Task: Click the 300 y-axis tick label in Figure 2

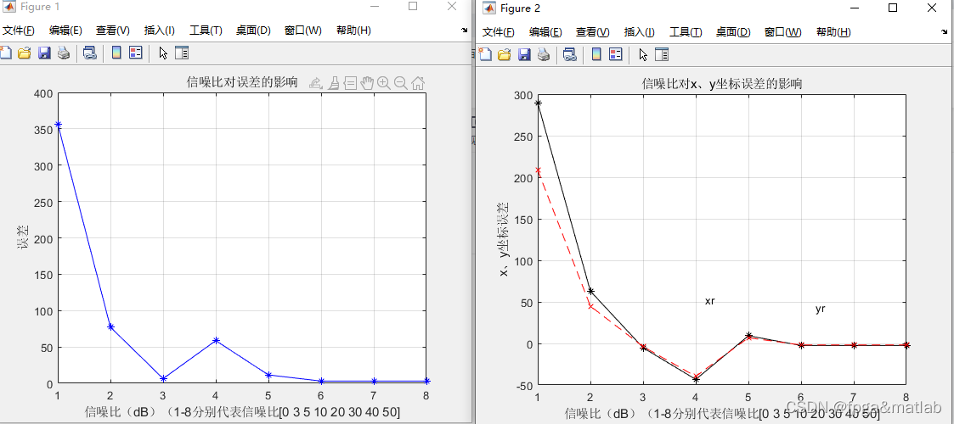Action: coord(523,95)
